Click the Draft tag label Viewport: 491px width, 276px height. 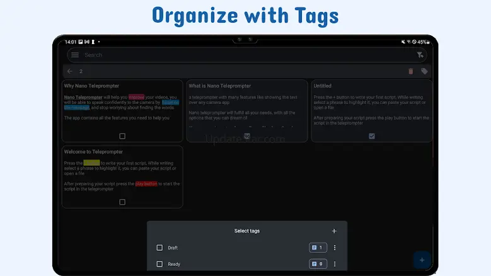(x=173, y=248)
